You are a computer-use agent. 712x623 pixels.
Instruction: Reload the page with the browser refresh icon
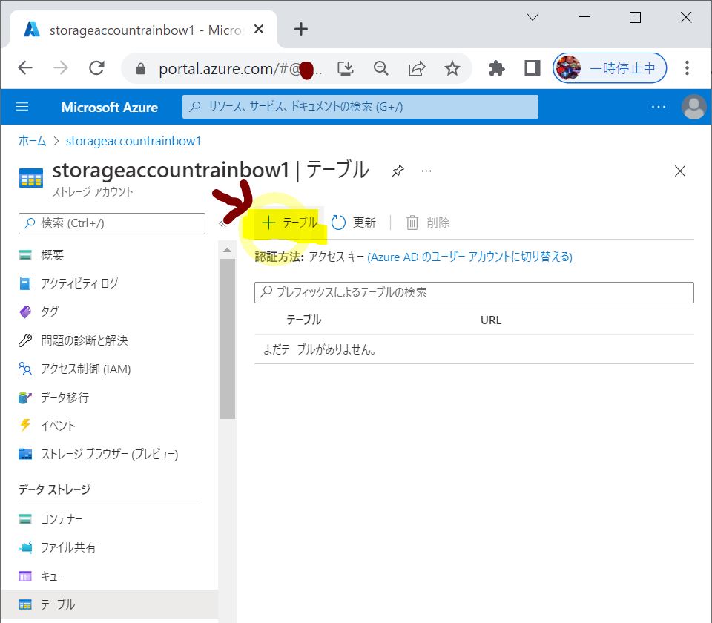click(96, 68)
